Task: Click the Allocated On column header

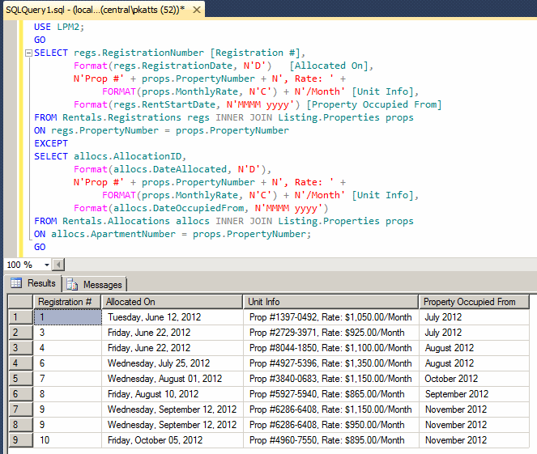Action: point(172,302)
